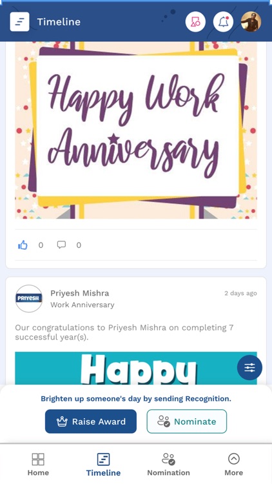Click the Raise Award button
272x484 pixels.
pyautogui.click(x=91, y=421)
